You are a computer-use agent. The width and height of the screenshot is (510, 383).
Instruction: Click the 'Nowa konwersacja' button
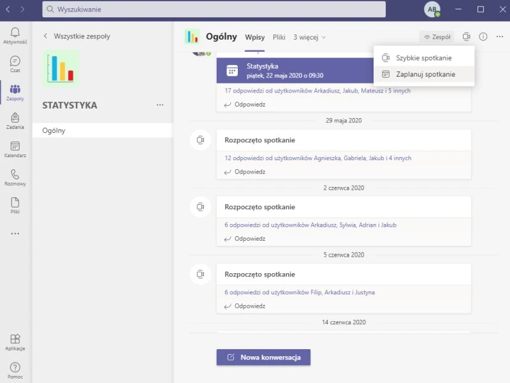(x=263, y=357)
